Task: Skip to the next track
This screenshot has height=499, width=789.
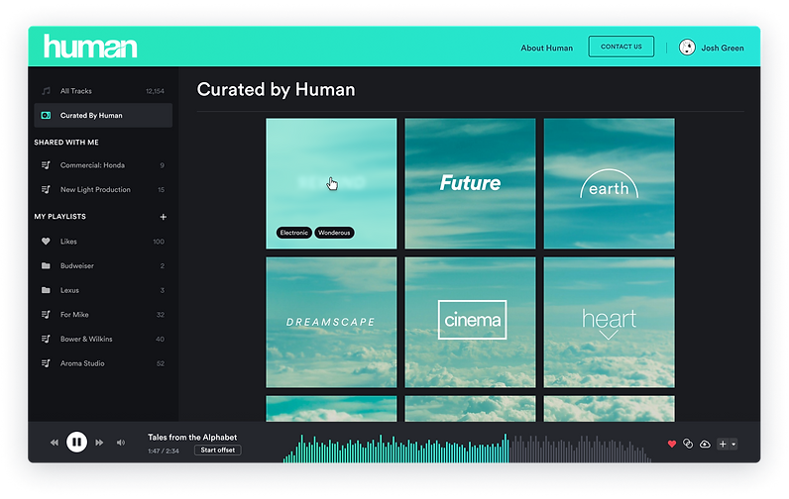Action: tap(99, 443)
